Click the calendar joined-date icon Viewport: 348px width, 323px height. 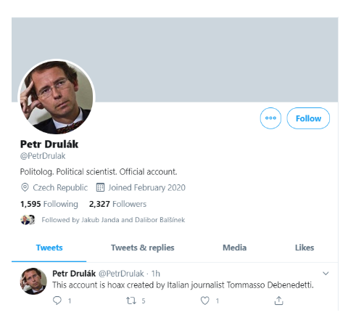[x=100, y=187]
